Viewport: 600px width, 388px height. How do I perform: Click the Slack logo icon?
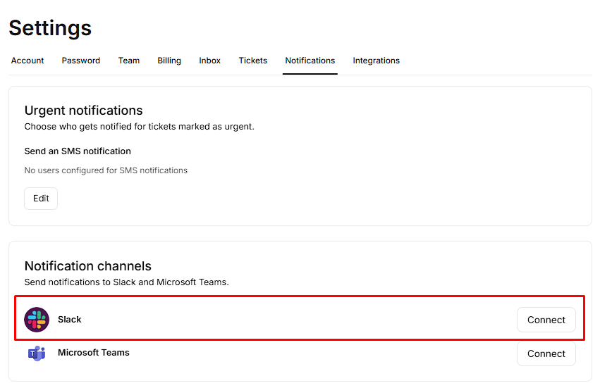click(37, 320)
